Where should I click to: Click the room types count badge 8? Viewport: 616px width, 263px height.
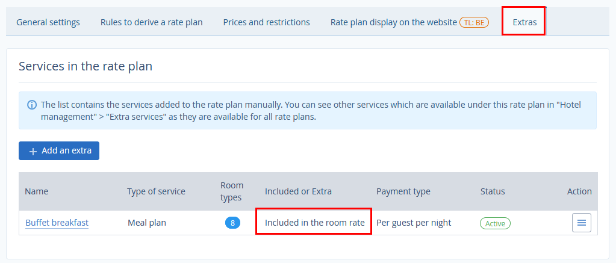232,223
